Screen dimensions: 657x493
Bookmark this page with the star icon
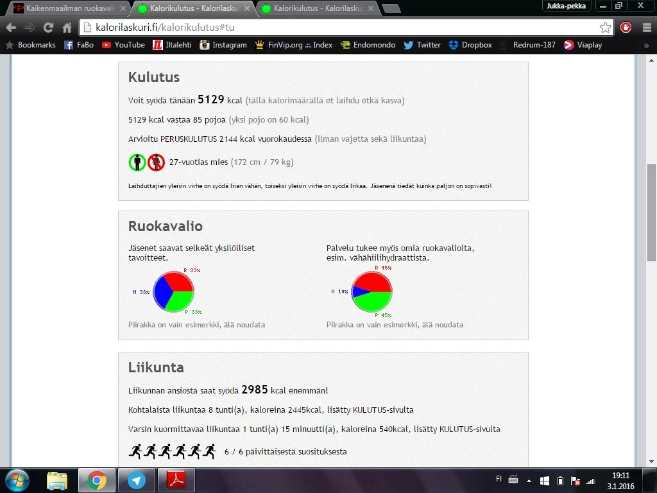[605, 28]
